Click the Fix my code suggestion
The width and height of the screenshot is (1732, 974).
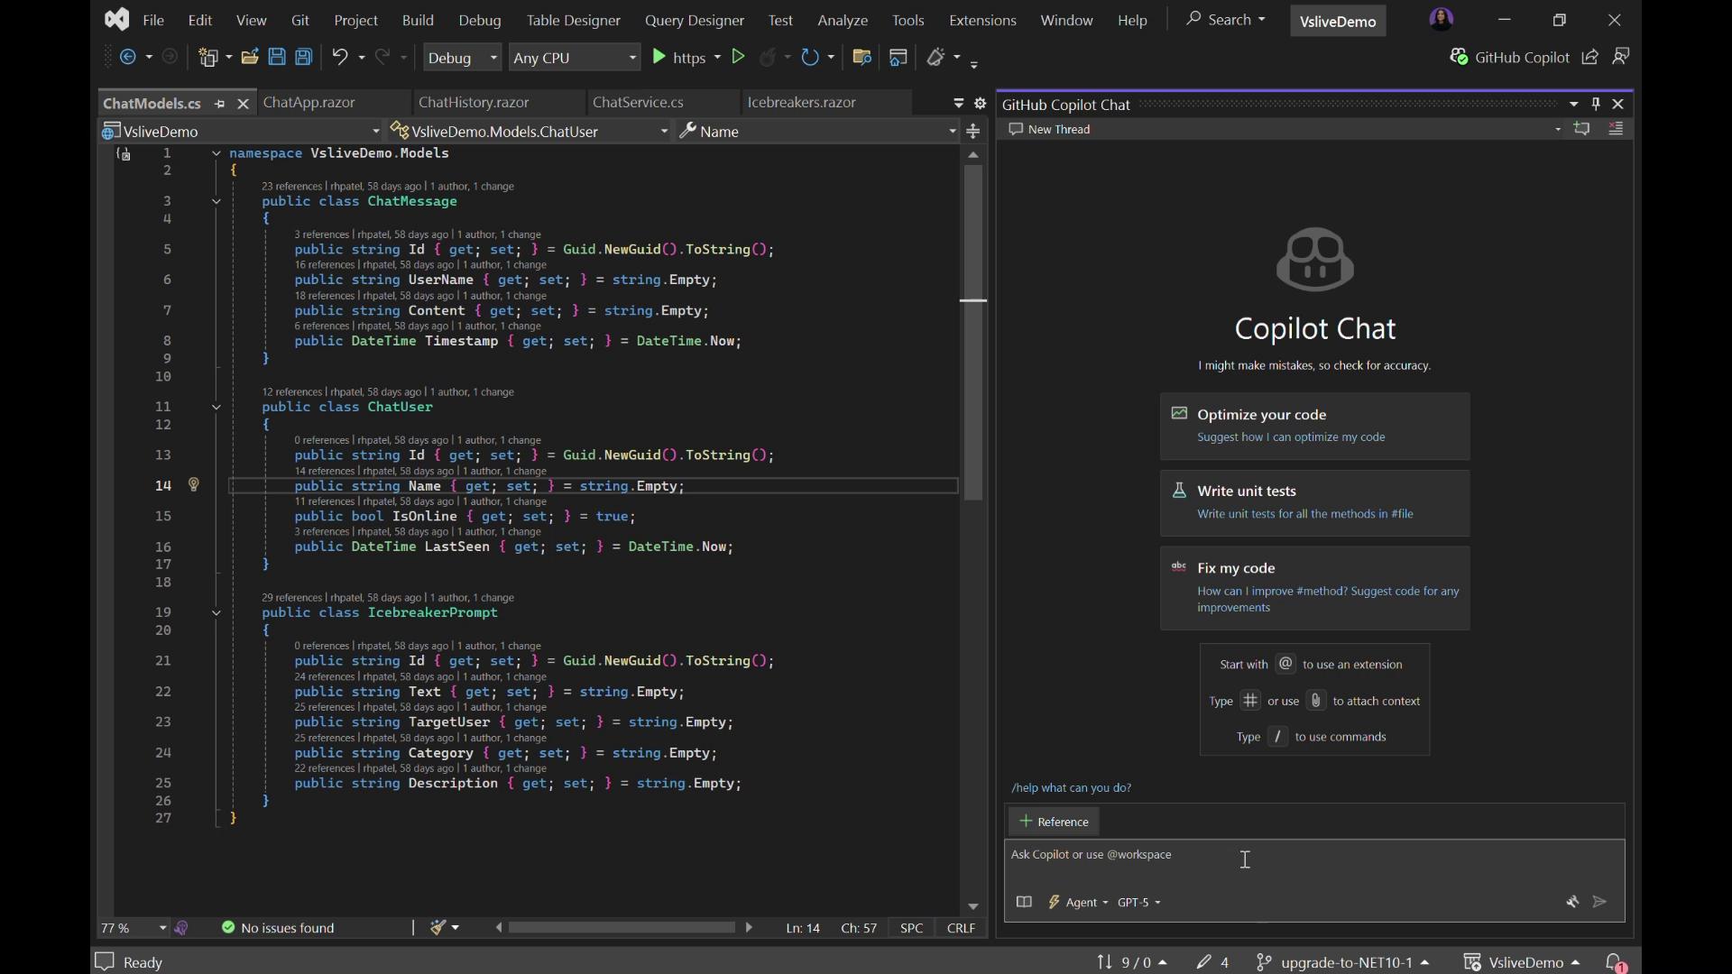tap(1314, 587)
